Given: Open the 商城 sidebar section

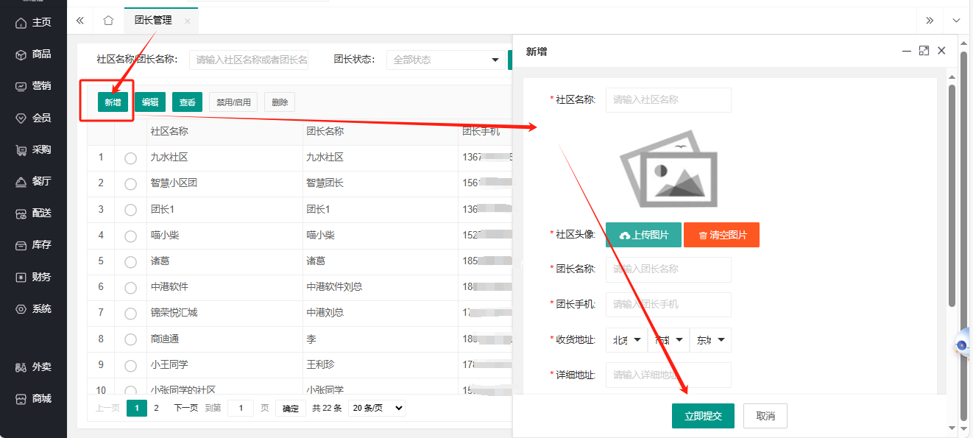Looking at the screenshot, I should 33,398.
